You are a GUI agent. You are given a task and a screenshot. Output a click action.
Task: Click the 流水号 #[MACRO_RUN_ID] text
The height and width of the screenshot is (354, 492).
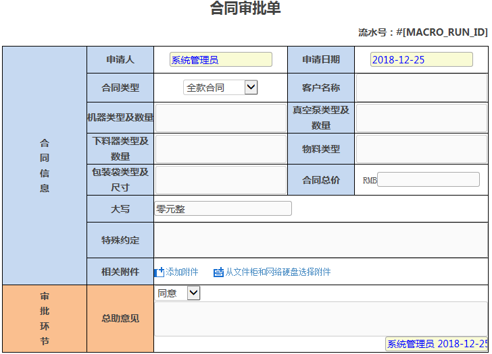point(423,32)
